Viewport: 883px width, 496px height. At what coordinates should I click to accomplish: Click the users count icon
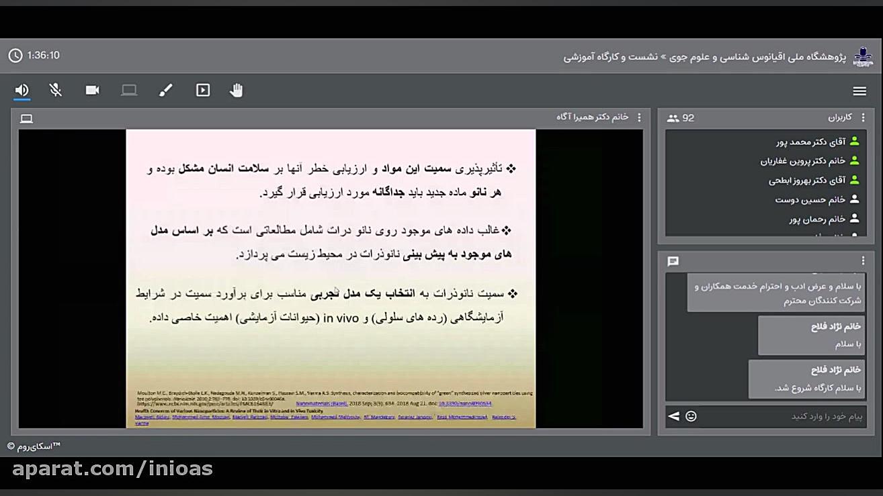(x=673, y=118)
